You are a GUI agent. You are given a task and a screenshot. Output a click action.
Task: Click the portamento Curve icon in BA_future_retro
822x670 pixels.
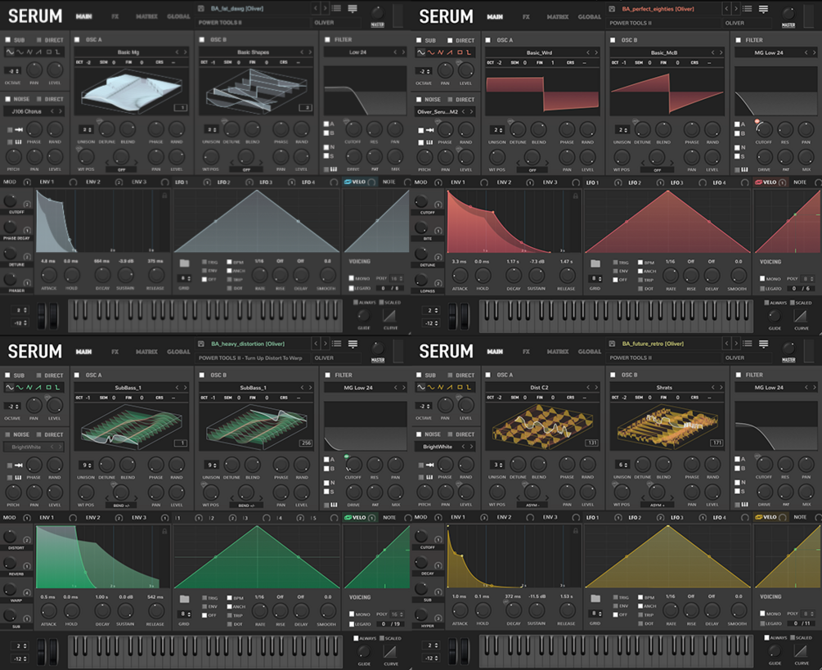801,651
